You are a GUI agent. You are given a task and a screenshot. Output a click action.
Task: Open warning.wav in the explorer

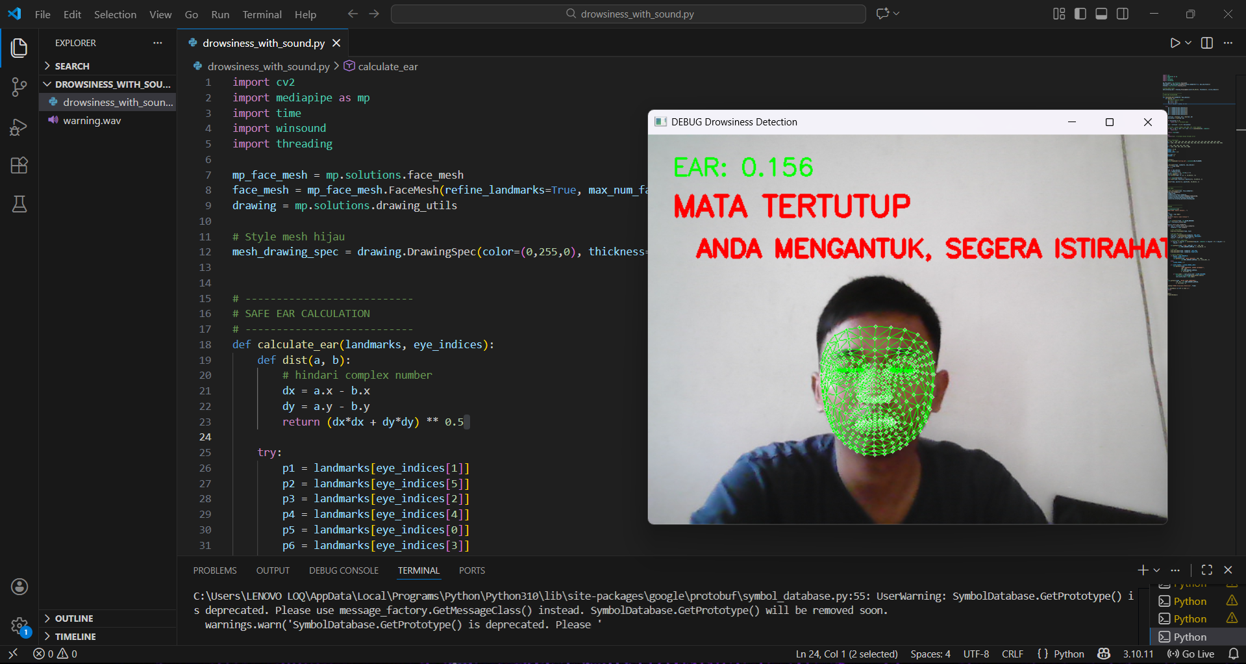tap(92, 121)
